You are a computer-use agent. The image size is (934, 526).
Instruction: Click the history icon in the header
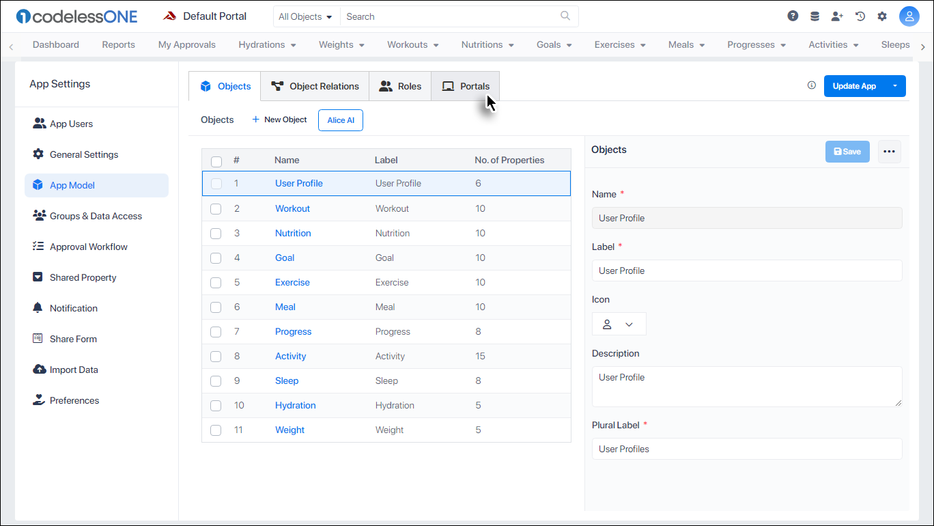coord(860,15)
